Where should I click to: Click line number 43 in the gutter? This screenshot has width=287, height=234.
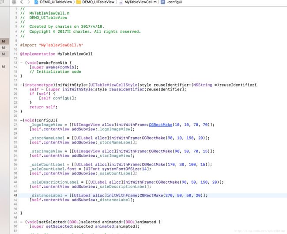(x=15, y=196)
